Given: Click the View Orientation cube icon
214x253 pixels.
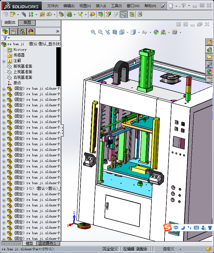Looking at the screenshot, I should 122,32.
